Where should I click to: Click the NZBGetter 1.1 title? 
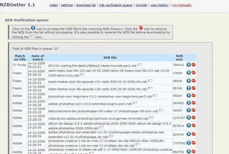coord(18,5)
